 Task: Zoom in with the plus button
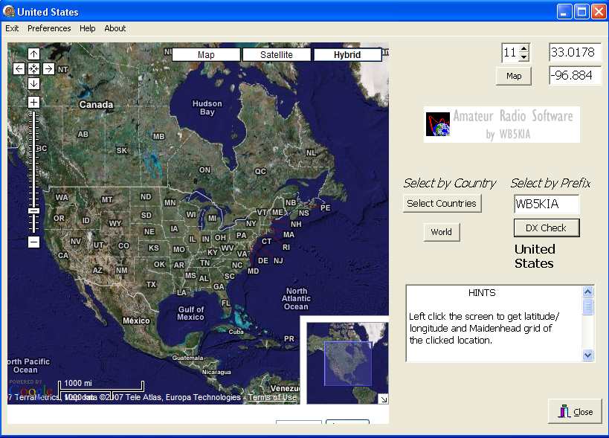tap(33, 102)
